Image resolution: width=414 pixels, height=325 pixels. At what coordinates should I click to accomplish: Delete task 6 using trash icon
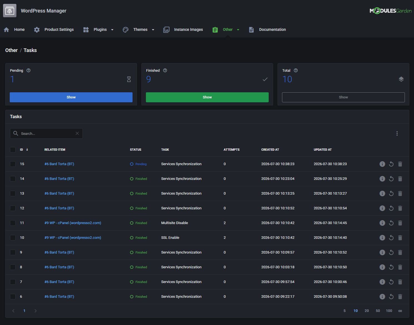pyautogui.click(x=400, y=297)
